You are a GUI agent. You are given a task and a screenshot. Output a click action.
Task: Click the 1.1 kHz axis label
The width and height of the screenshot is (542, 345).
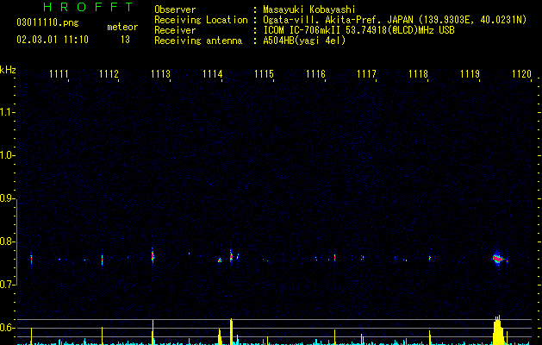(x=7, y=112)
